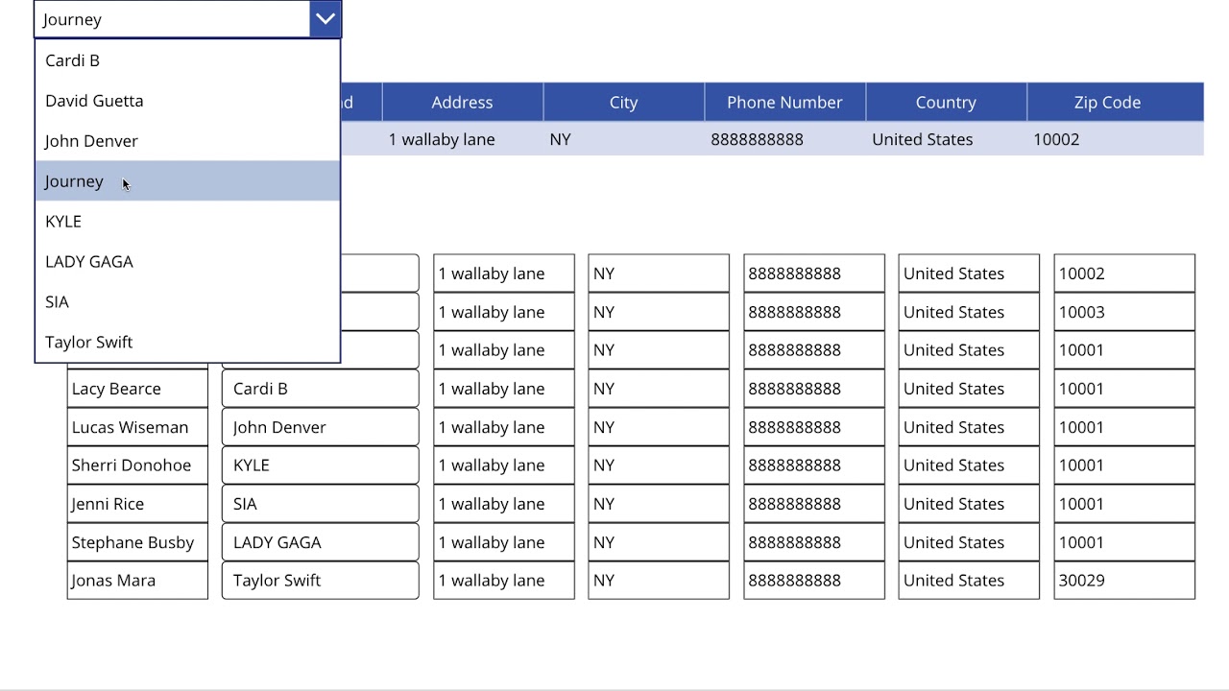Click the zip code field showing 10003
This screenshot has height=691, width=1229.
pos(1124,312)
